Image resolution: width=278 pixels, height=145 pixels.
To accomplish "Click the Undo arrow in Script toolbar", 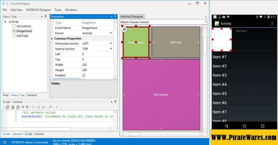I will tap(23, 107).
